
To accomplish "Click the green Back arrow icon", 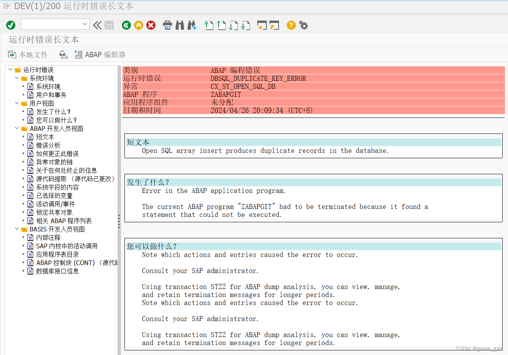I will 126,25.
